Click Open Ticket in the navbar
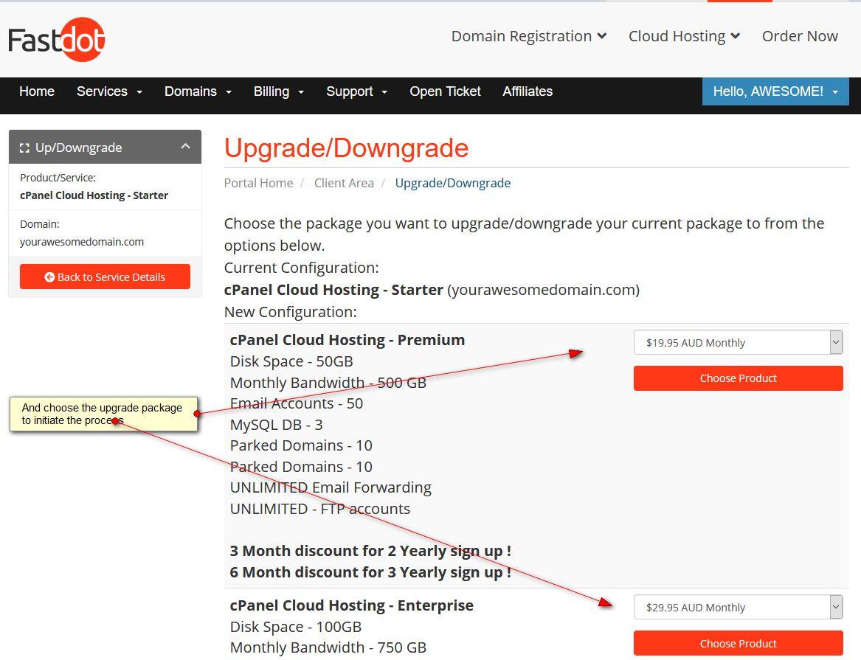861x660 pixels. (445, 91)
